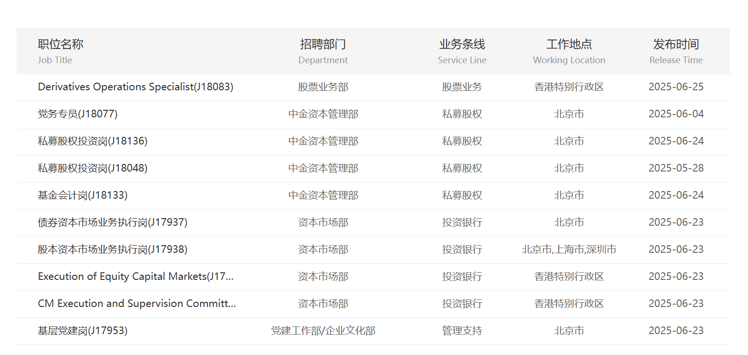Open Derivatives Operations Specialist(J18083) job posting
This screenshot has width=748, height=355.
(136, 87)
